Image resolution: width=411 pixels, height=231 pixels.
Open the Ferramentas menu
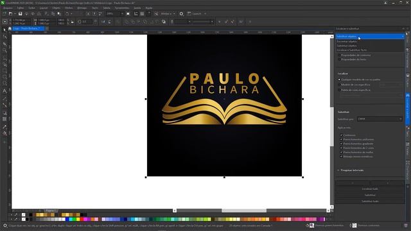pyautogui.click(x=122, y=8)
